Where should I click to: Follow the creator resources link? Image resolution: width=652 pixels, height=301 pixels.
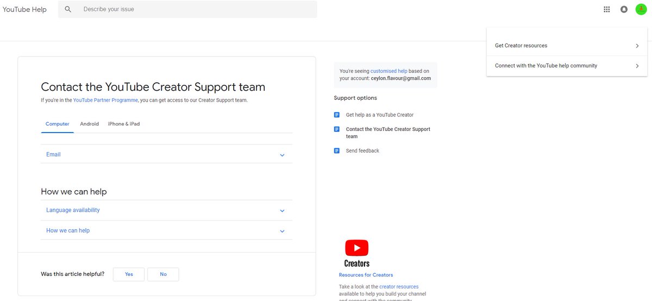(x=399, y=287)
